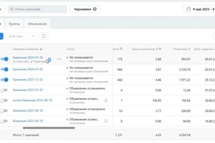Image resolution: width=215 pixels, height=143 pixels.
Task: Switch to the Группы tab
Action: [14, 24]
